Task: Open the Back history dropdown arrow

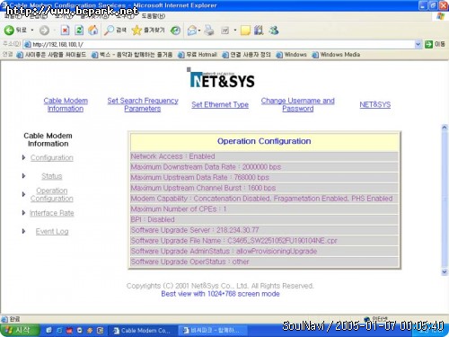Action: pyautogui.click(x=32, y=31)
